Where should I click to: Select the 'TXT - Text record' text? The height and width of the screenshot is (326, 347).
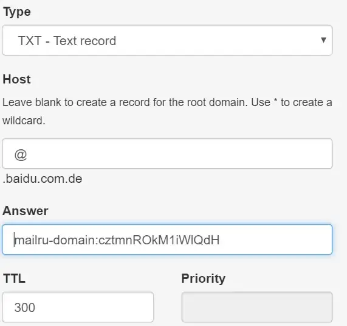(67, 41)
